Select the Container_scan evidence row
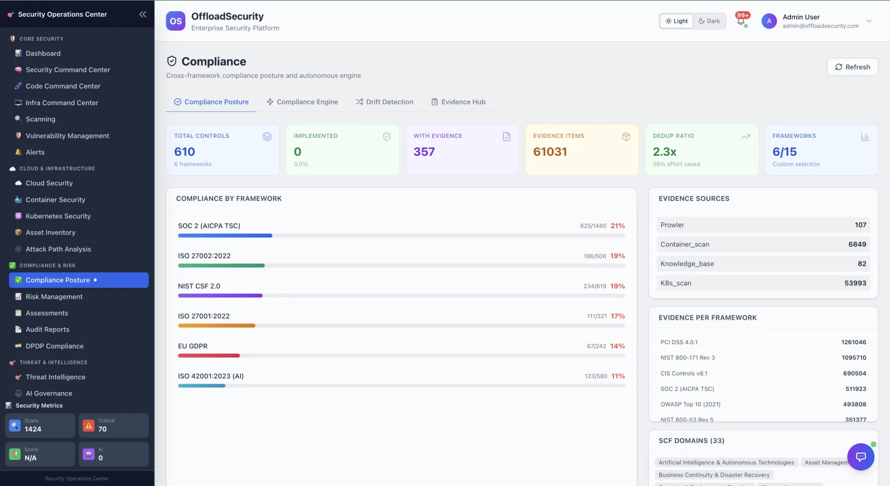 [763, 245]
